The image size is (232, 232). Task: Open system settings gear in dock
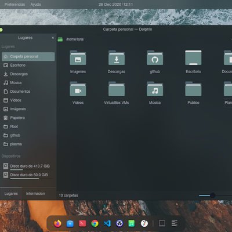[119, 223]
